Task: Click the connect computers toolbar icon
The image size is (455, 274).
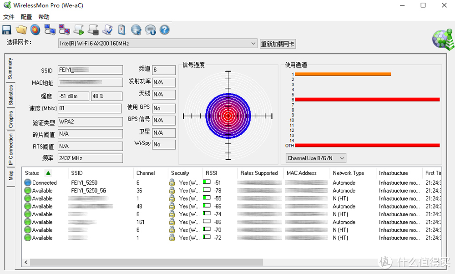Action: [x=50, y=30]
